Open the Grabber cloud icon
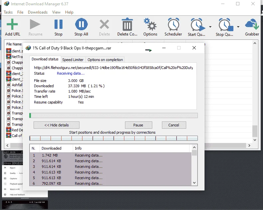Viewport: 263px width, 210px height. (x=252, y=25)
